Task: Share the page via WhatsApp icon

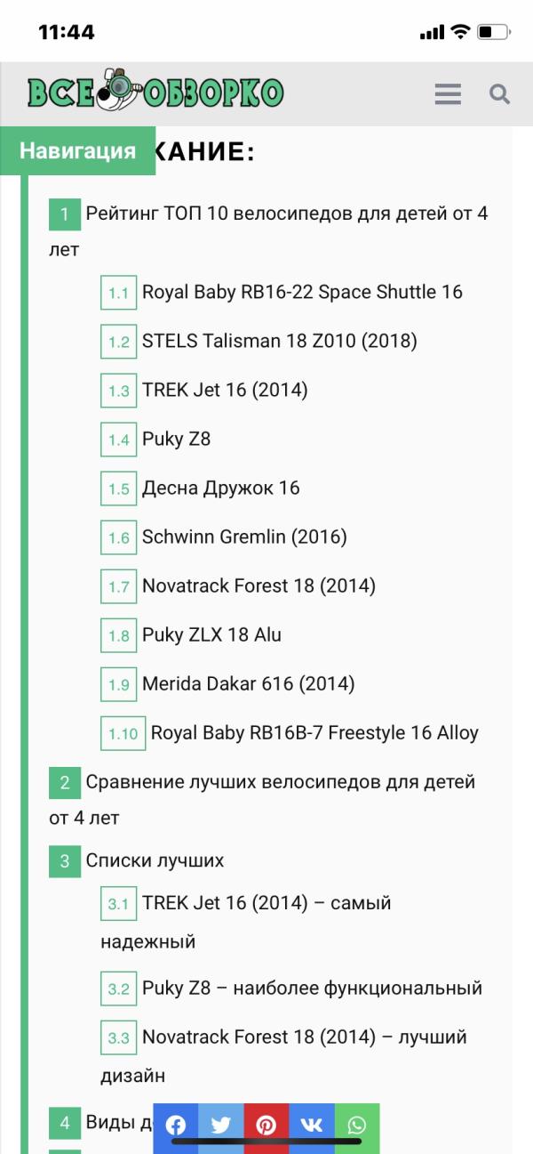Action: pyautogui.click(x=357, y=1125)
